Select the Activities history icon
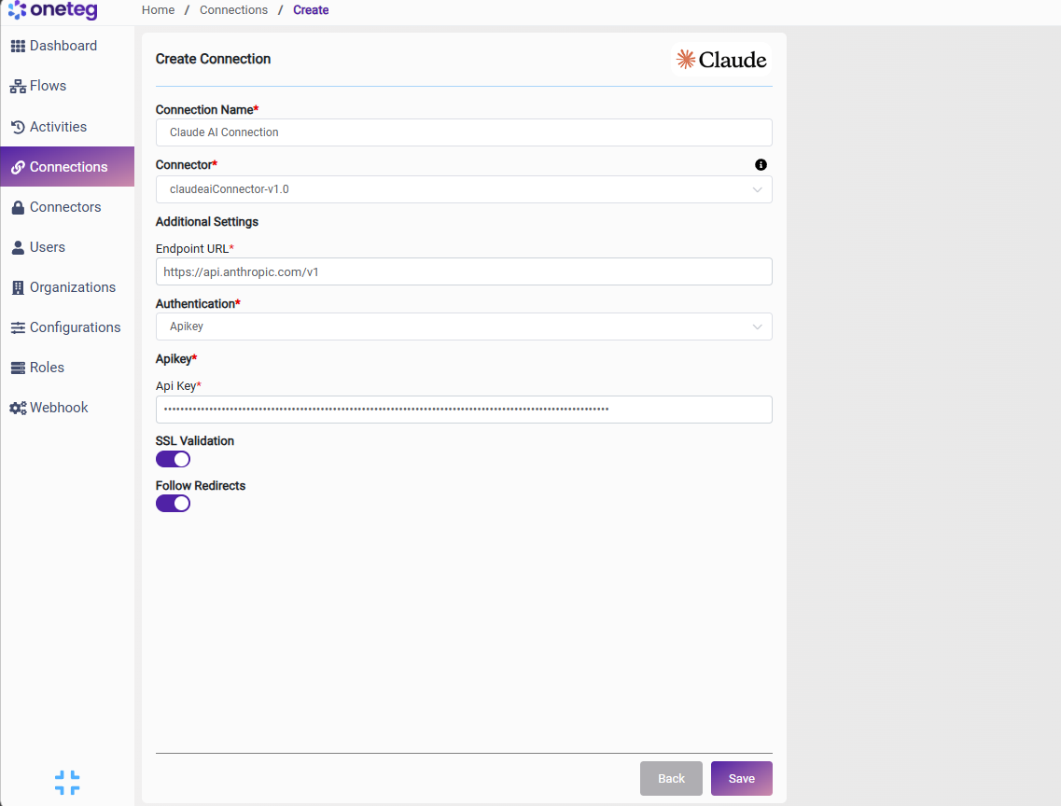1061x806 pixels. 19,127
